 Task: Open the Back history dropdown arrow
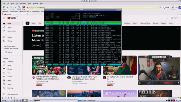7,8
